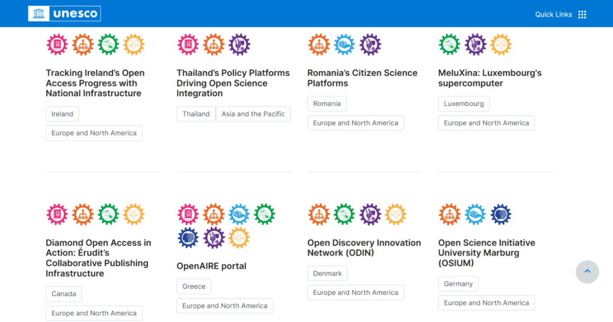The width and height of the screenshot is (613, 322).
Task: Open Romania's Citizen Science Platforms article
Action: [362, 78]
